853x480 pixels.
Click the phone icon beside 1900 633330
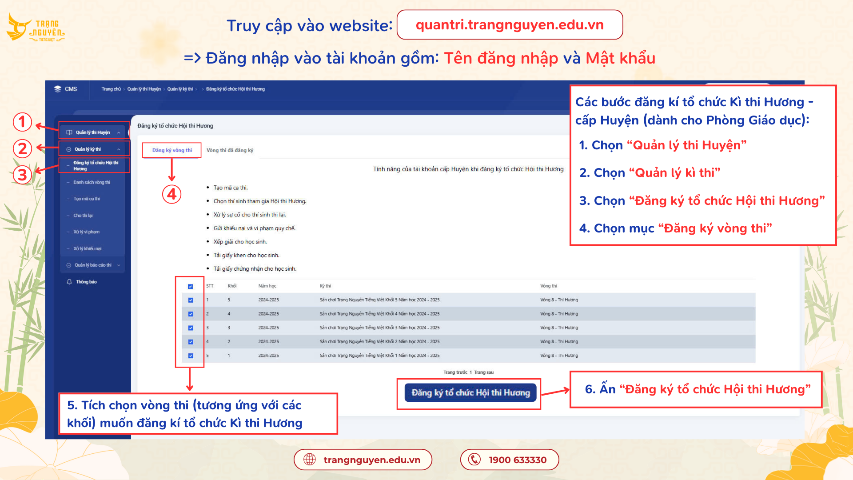click(x=474, y=460)
